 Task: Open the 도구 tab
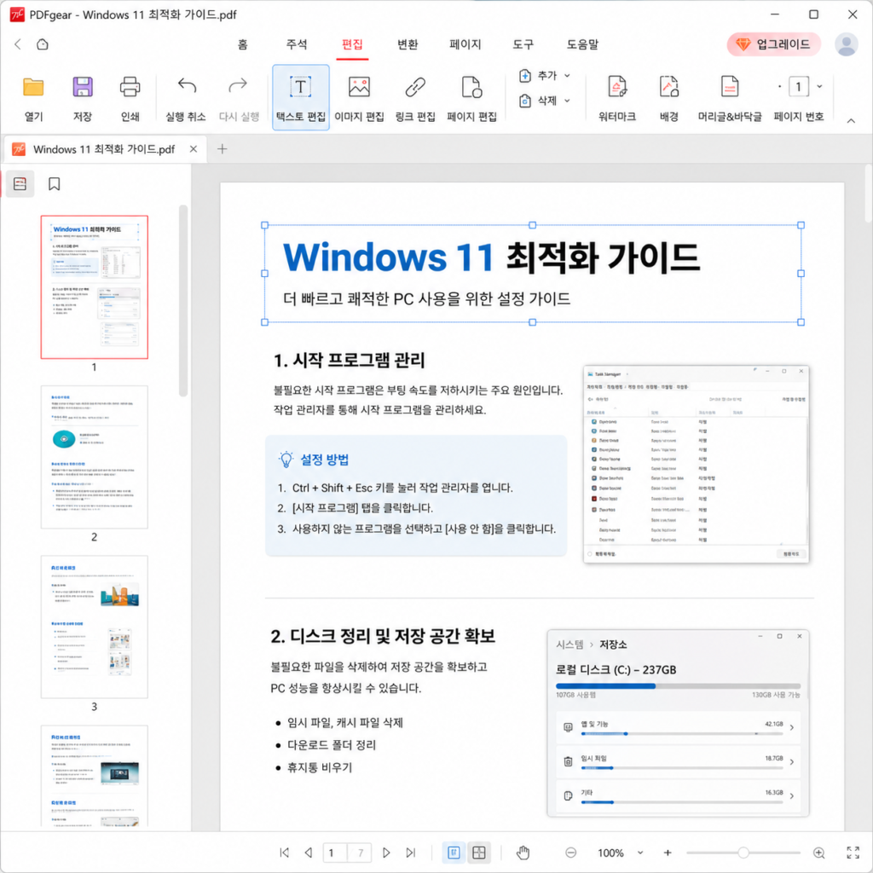click(523, 44)
